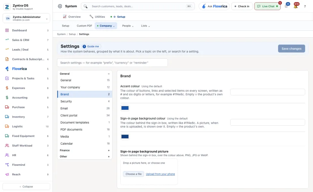313x192 pixels.
Task: Click the Accent colour swatch
Action: pos(125,108)
